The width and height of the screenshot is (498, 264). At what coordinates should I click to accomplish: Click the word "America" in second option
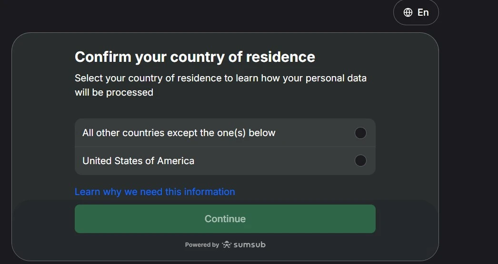click(176, 161)
